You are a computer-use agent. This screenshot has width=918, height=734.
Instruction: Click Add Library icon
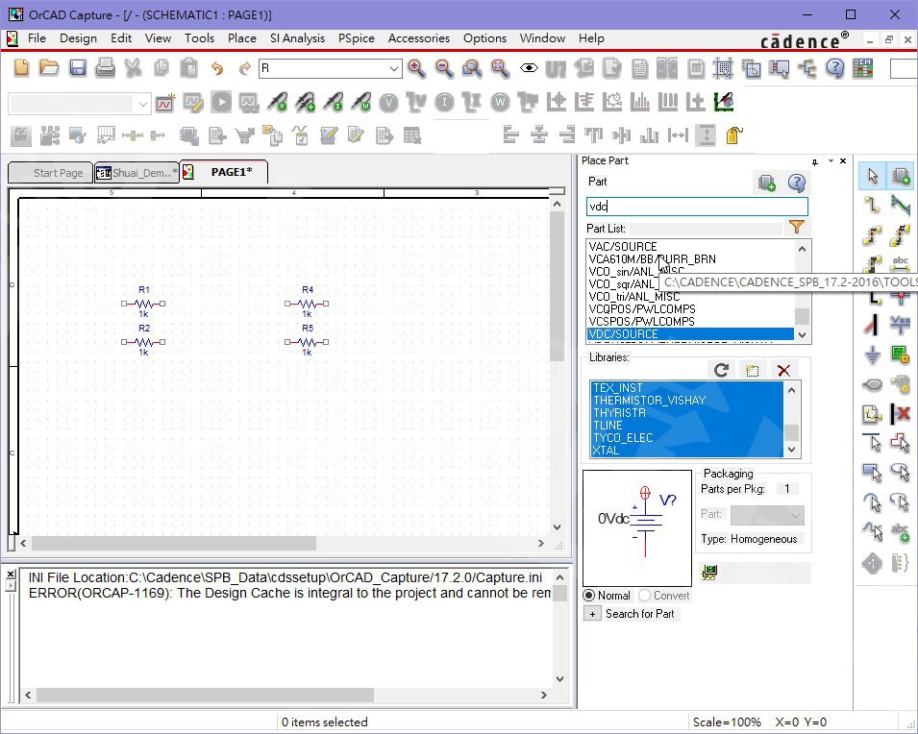753,370
